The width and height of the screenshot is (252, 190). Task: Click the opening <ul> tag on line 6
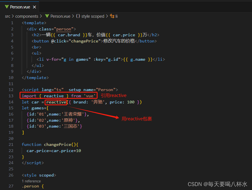37,53
